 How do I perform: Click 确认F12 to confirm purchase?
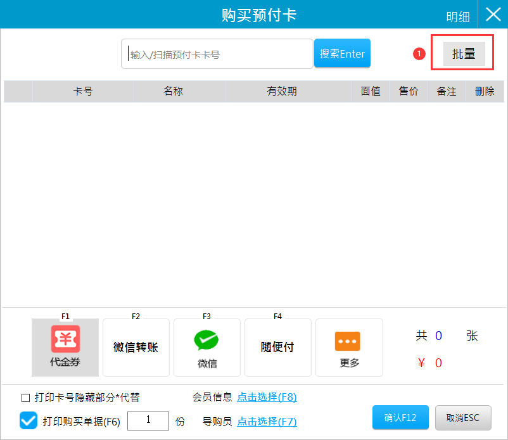pos(400,418)
